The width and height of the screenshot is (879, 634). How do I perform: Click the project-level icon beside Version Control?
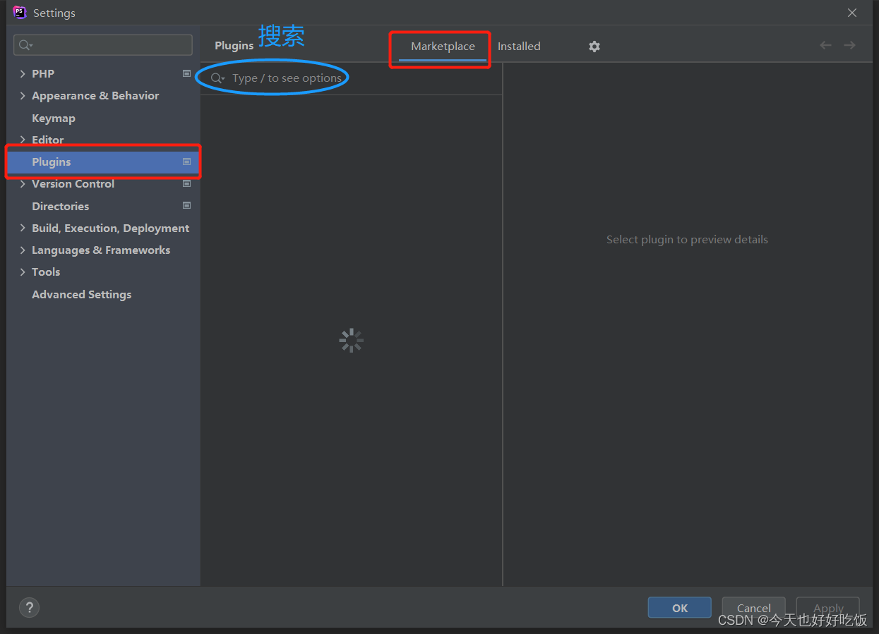[x=186, y=183]
